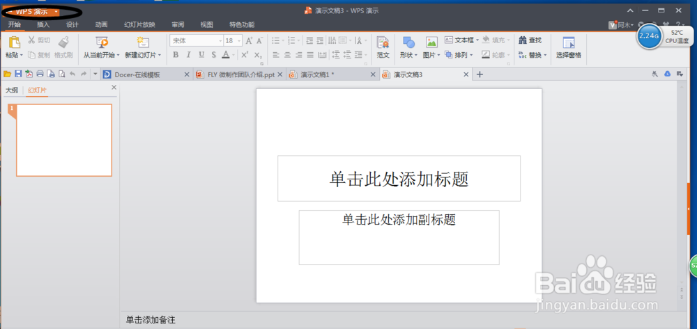Justify text alignment
The image size is (697, 329).
(310, 55)
